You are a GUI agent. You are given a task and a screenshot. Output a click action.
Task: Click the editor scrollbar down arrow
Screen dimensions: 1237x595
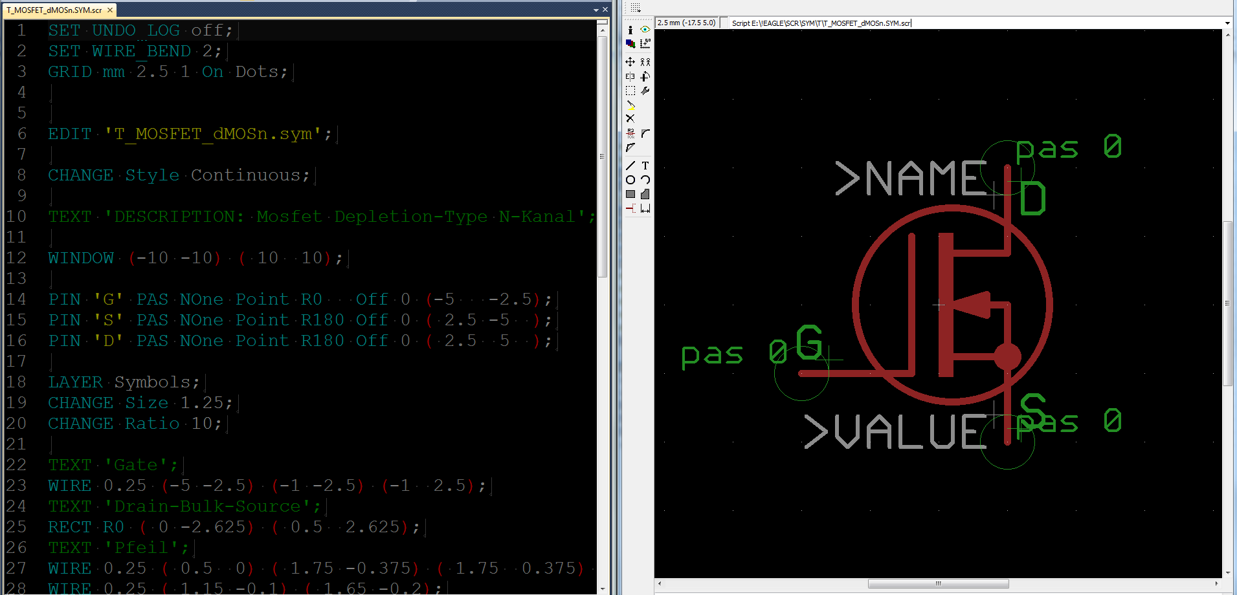(602, 589)
